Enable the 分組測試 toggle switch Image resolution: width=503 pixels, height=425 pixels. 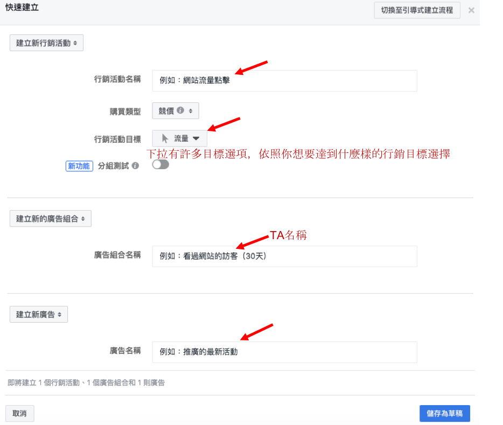pos(160,165)
